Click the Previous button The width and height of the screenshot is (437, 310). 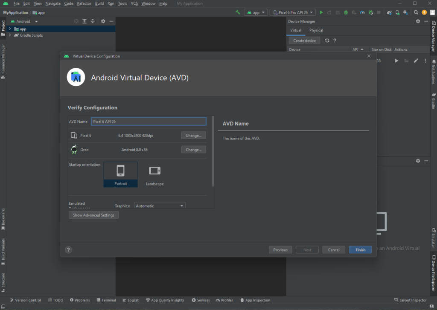280,249
